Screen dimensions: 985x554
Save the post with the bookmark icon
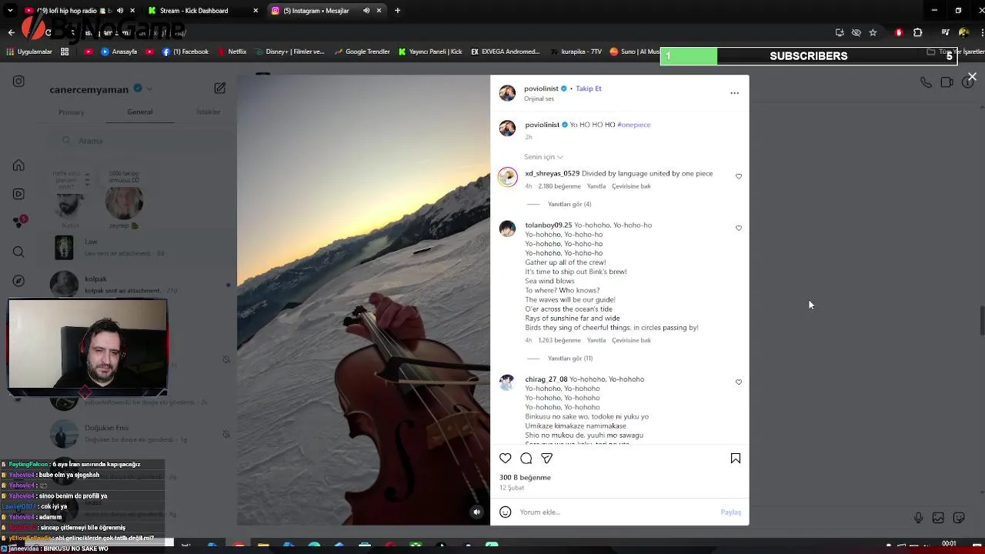coord(736,459)
